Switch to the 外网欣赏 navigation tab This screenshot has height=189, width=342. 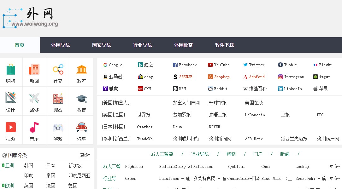click(x=183, y=45)
